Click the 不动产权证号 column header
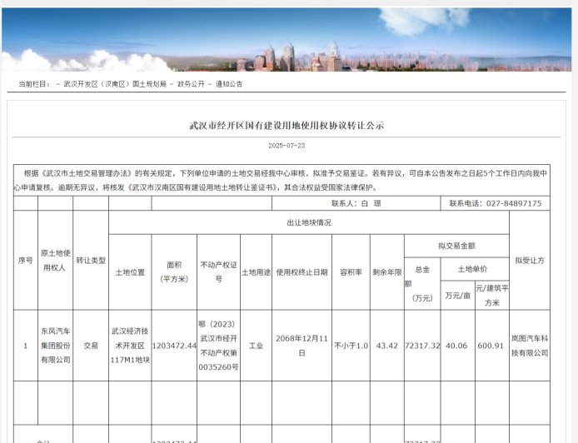Screen dimensions: 578x443 tap(218, 272)
